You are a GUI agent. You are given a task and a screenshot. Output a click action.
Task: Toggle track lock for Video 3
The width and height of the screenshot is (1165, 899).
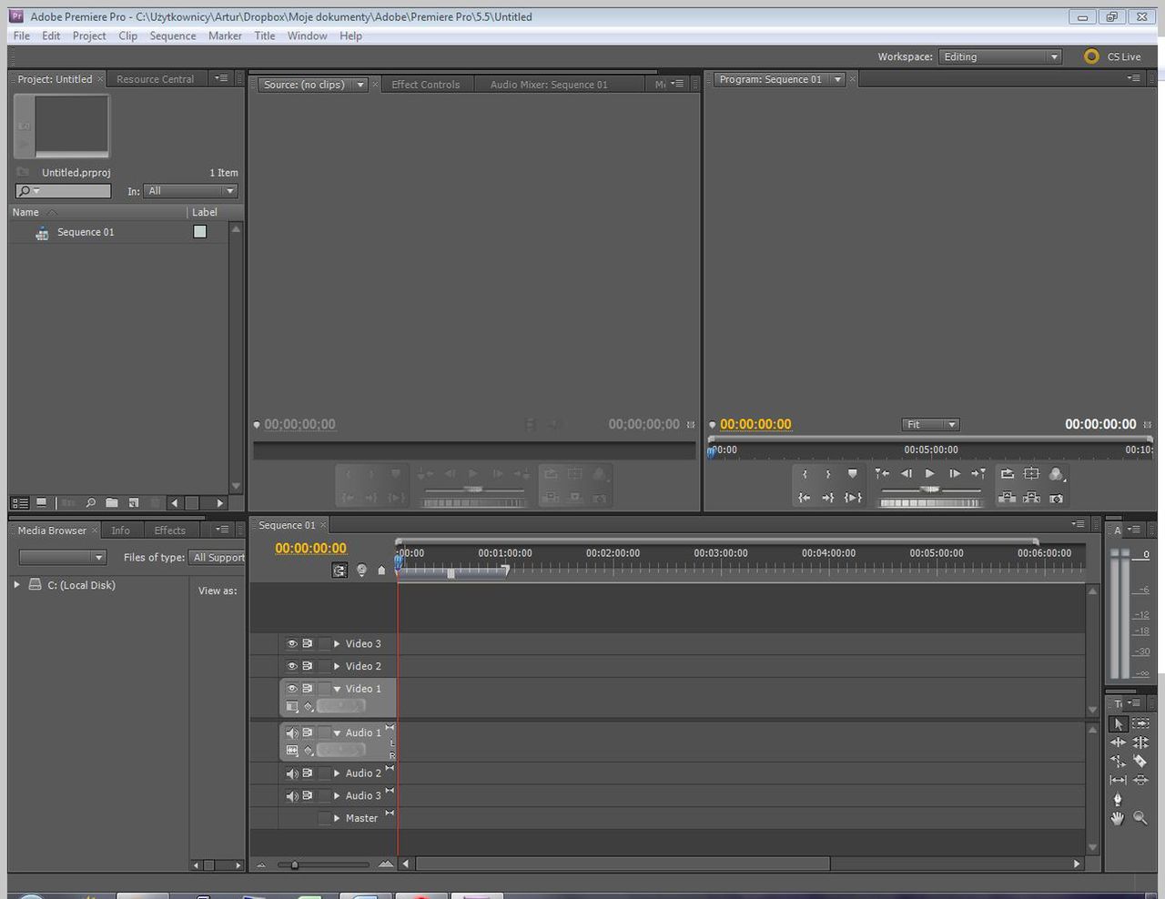coord(324,643)
